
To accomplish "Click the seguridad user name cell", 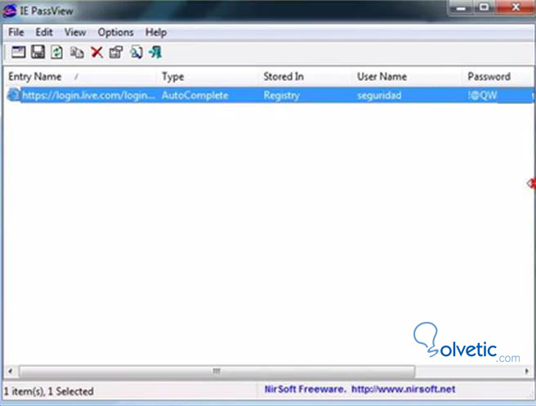I will pos(379,96).
